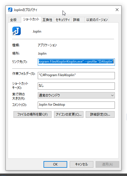127x176 pixels.
Task: Click the コメント(O): label
Action: (x=19, y=105)
